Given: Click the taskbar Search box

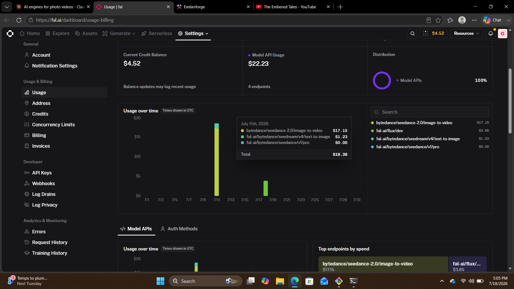Looking at the screenshot, I should click(206, 281).
